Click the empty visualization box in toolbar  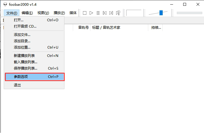click(x=134, y=13)
